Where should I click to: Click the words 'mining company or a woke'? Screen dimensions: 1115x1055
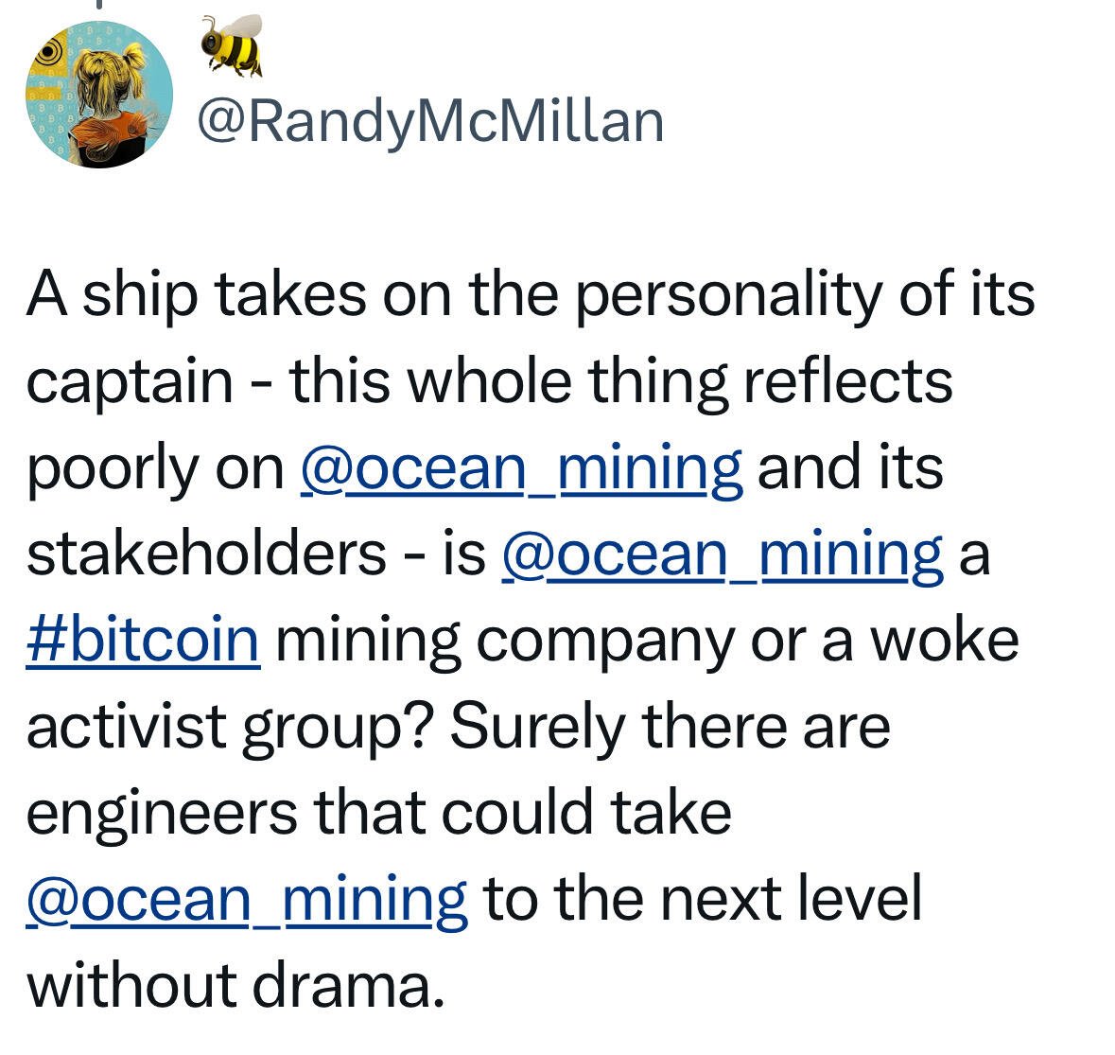tap(647, 642)
